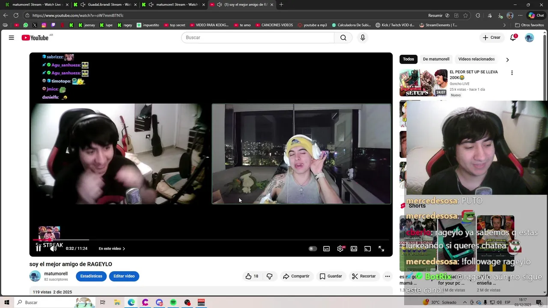This screenshot has width=548, height=308.
Task: Switch to the GuadaLibrandi Stream browser tab
Action: tap(106, 4)
